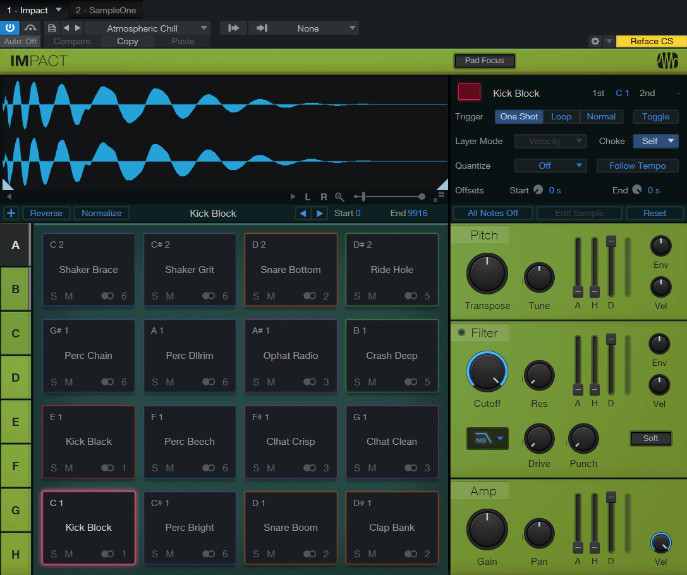The width and height of the screenshot is (687, 575).
Task: Click the first routing arrow icon by None
Action: (233, 28)
